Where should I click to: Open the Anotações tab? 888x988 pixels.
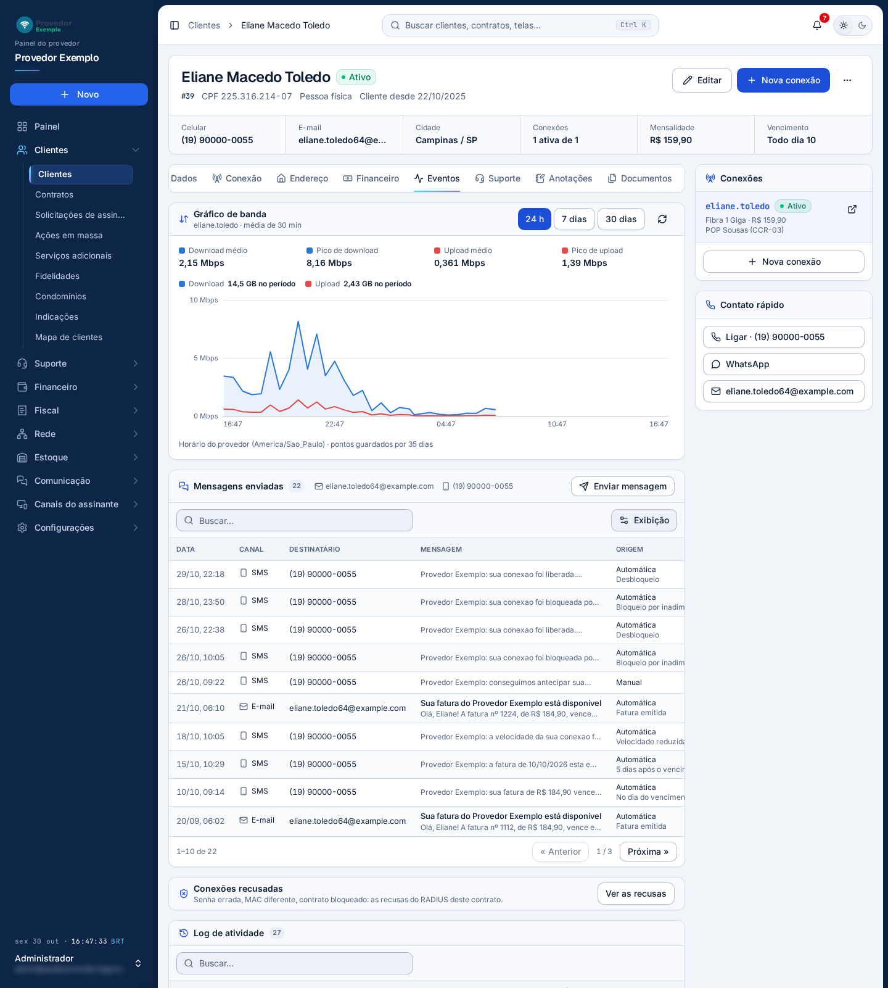564,178
